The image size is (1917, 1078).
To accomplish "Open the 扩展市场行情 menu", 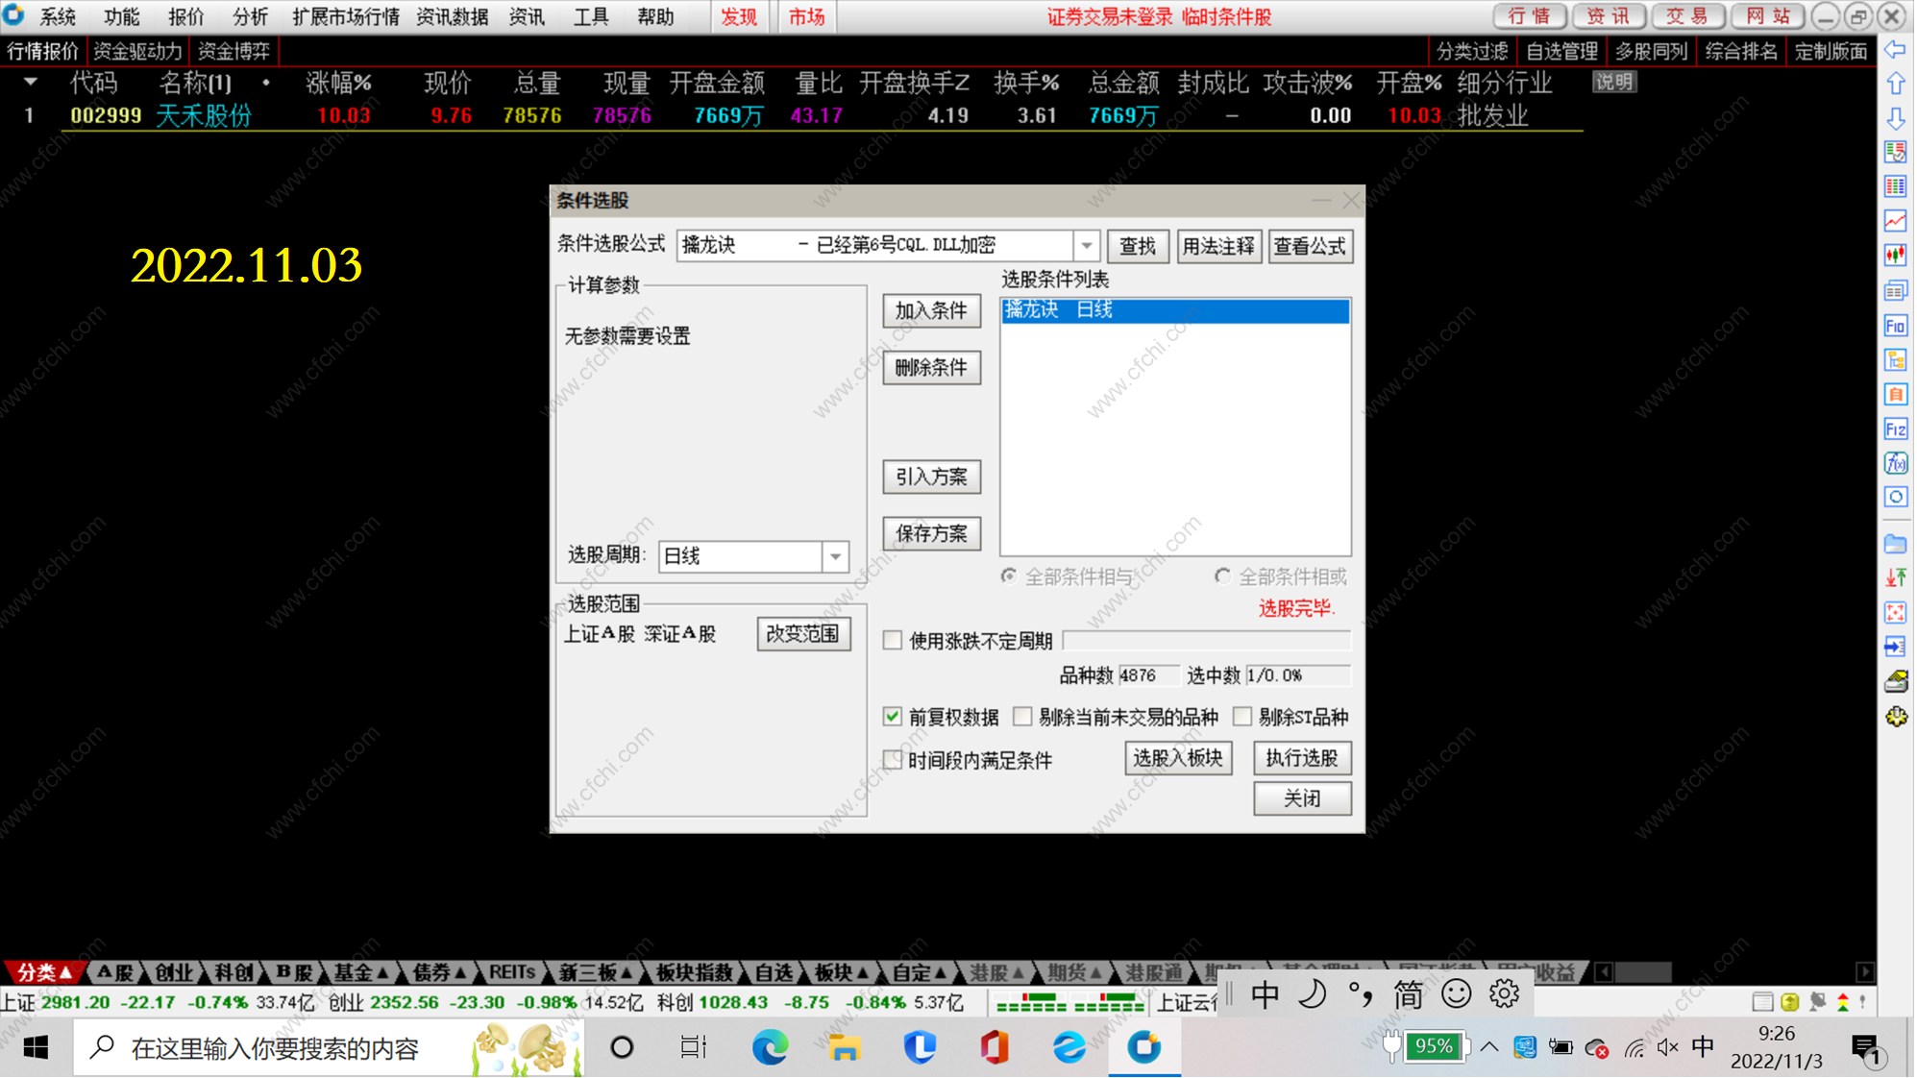I will [x=346, y=17].
